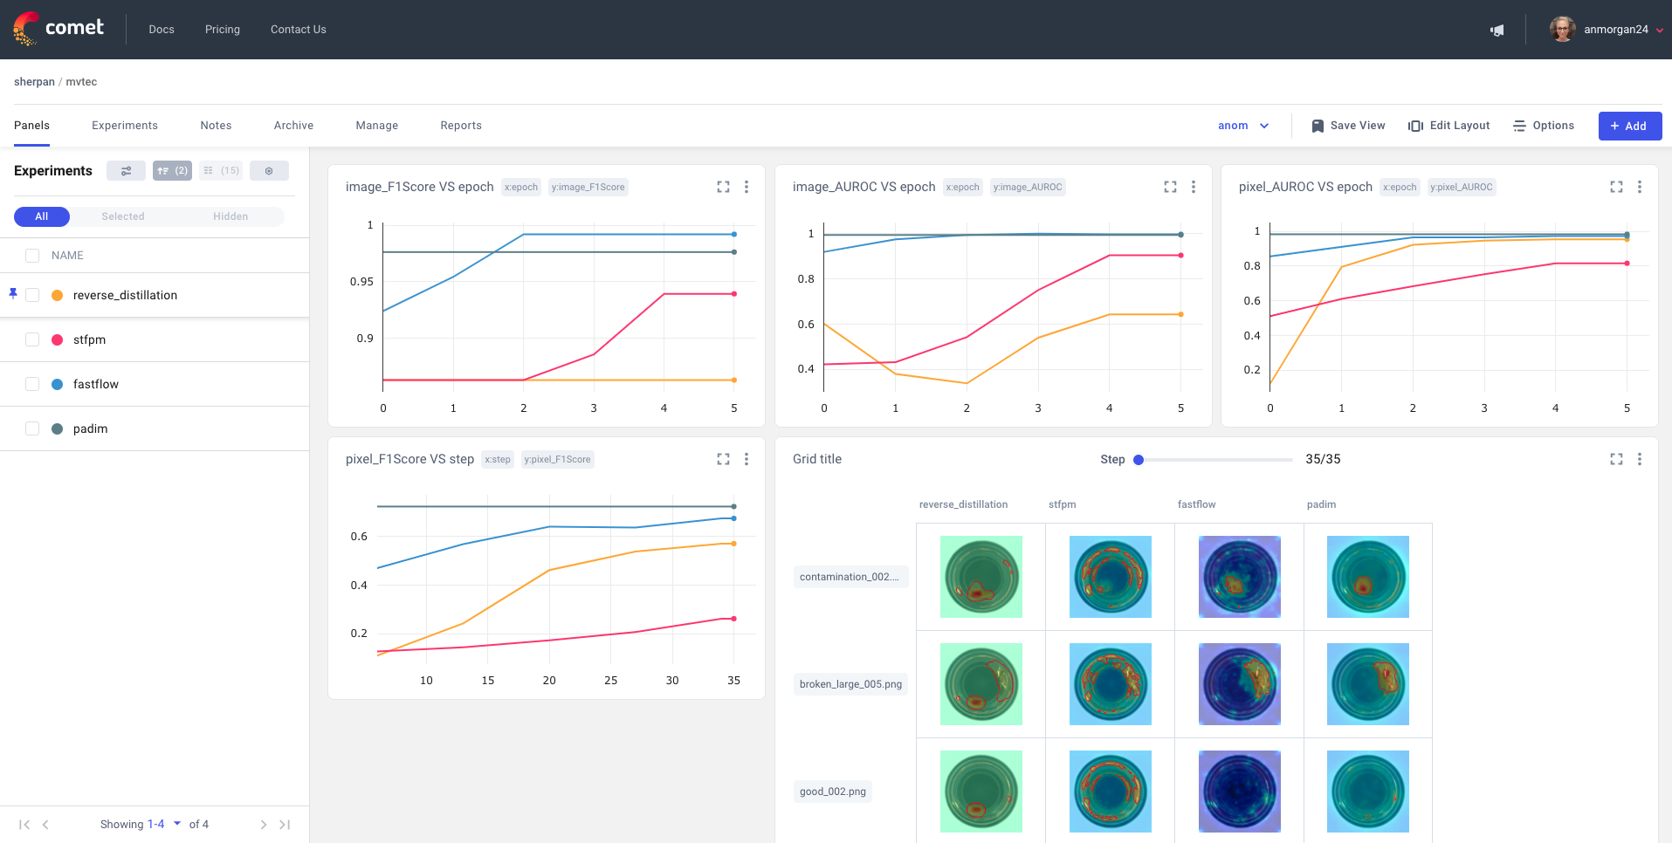Click the Step slider handle
This screenshot has width=1672, height=843.
coord(1139,460)
